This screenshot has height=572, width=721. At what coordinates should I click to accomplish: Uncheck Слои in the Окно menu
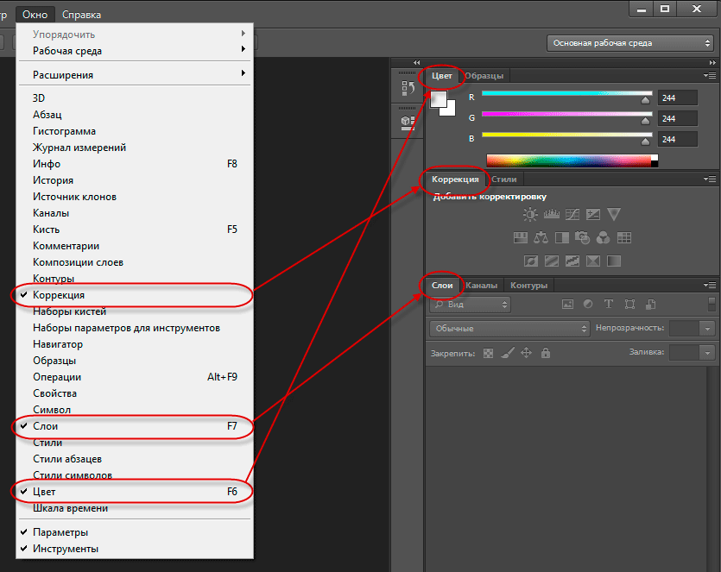[136, 426]
